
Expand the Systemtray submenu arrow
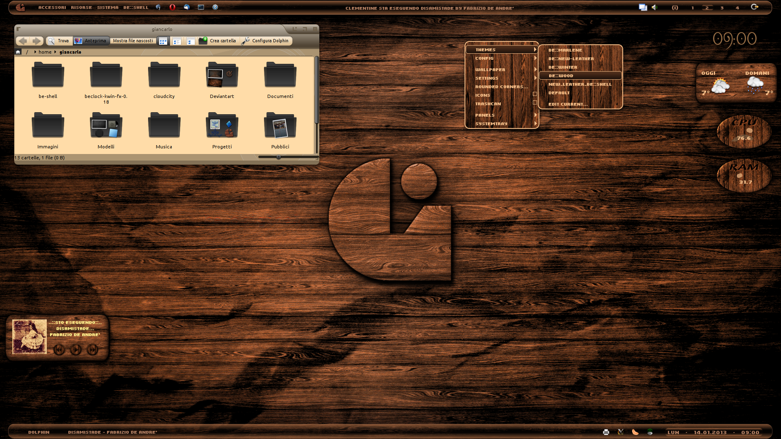pos(535,124)
